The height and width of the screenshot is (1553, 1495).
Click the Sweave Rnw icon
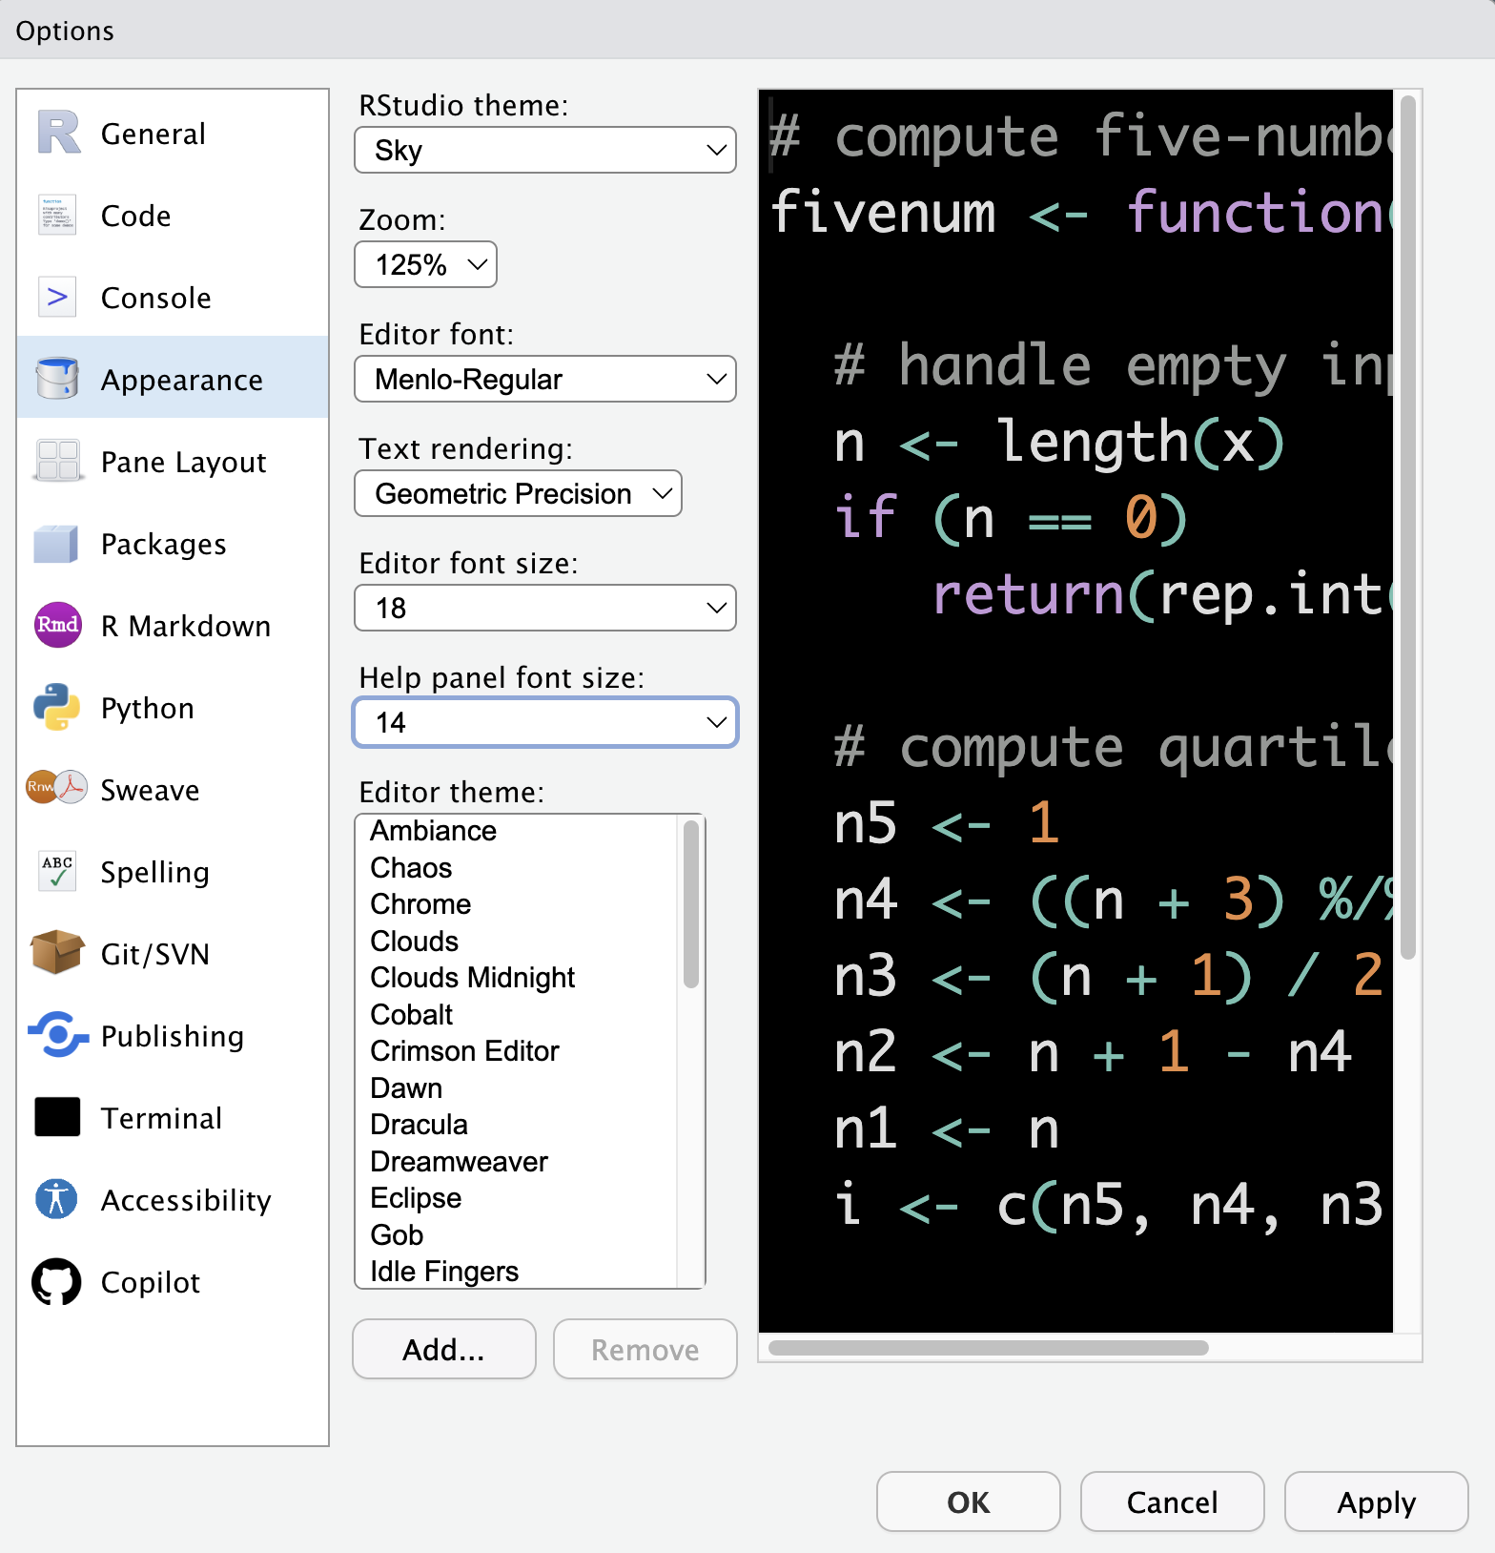56,788
